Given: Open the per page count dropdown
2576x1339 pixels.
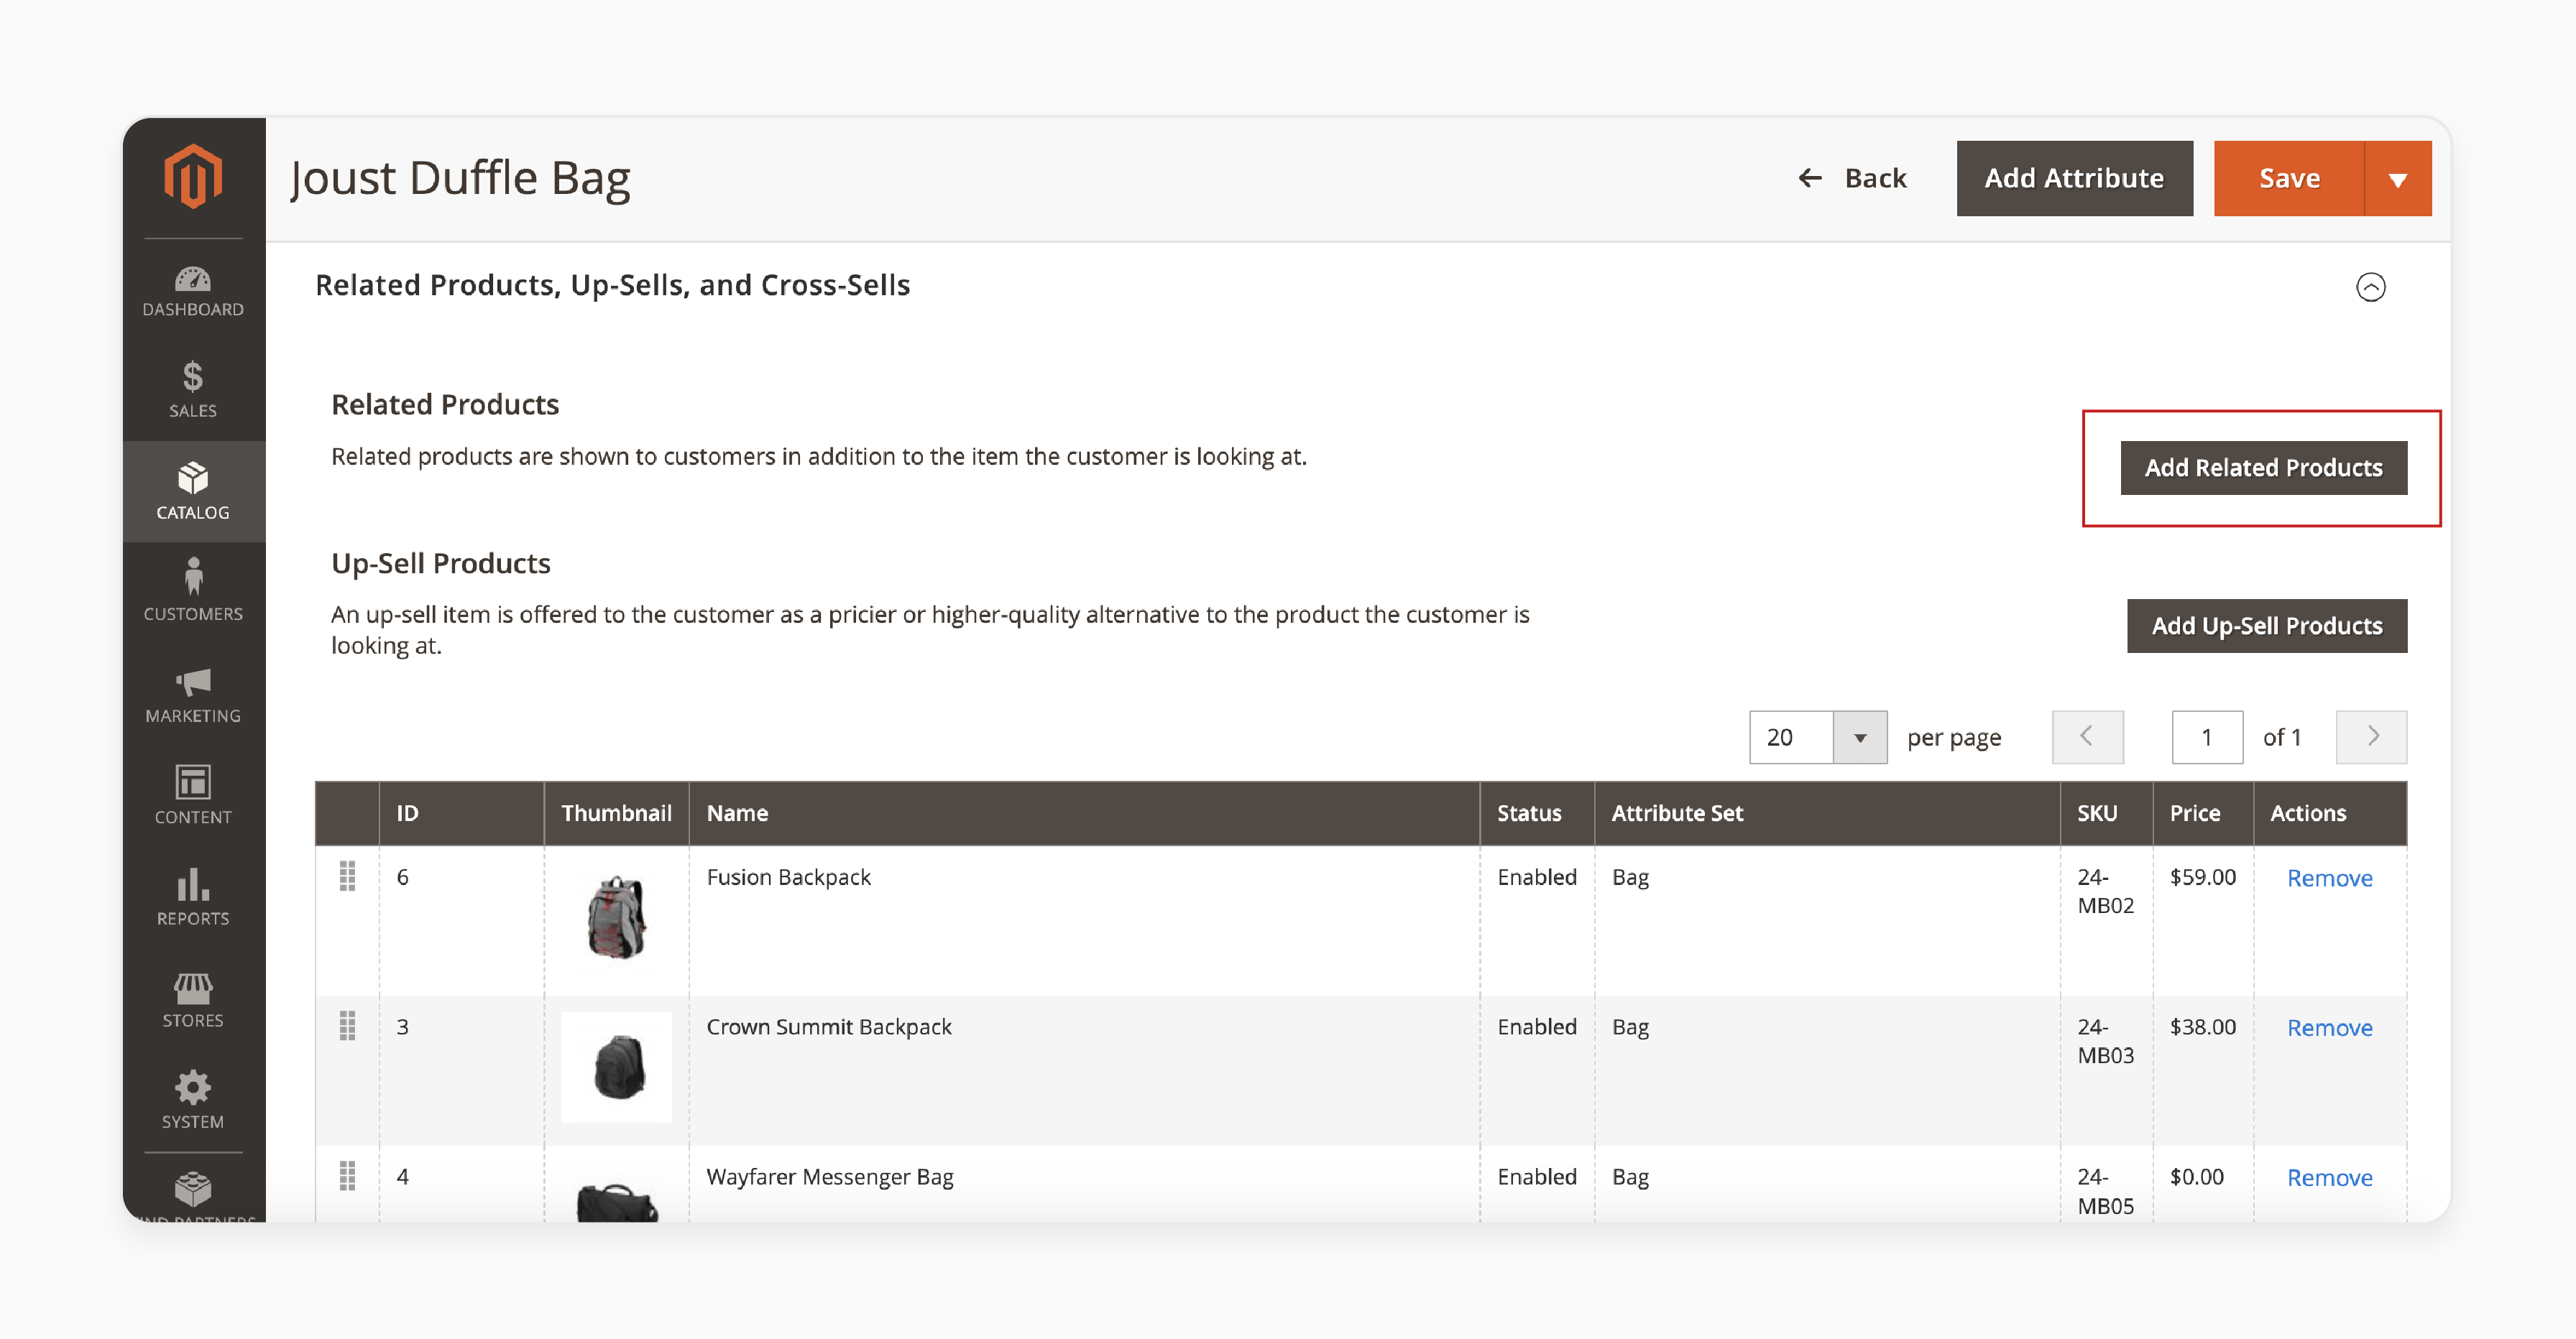Looking at the screenshot, I should pos(1859,738).
